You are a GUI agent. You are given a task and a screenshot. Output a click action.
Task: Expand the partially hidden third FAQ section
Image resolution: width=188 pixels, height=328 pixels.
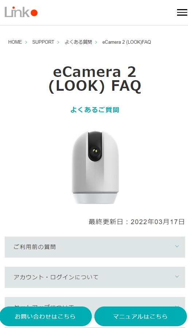(x=95, y=302)
